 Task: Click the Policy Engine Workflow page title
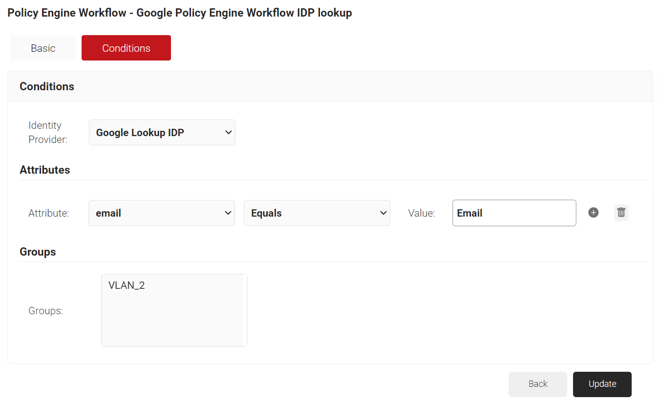click(179, 13)
